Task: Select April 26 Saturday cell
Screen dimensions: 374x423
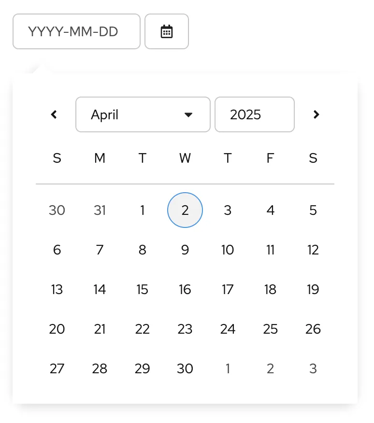Action: click(313, 329)
